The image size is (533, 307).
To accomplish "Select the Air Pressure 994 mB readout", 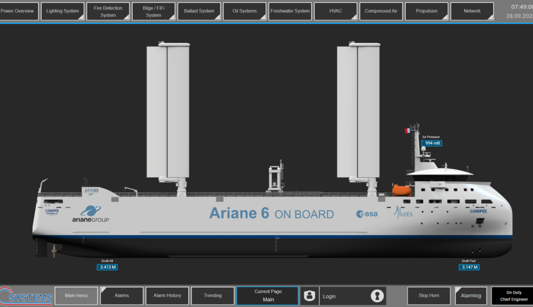I will point(431,143).
